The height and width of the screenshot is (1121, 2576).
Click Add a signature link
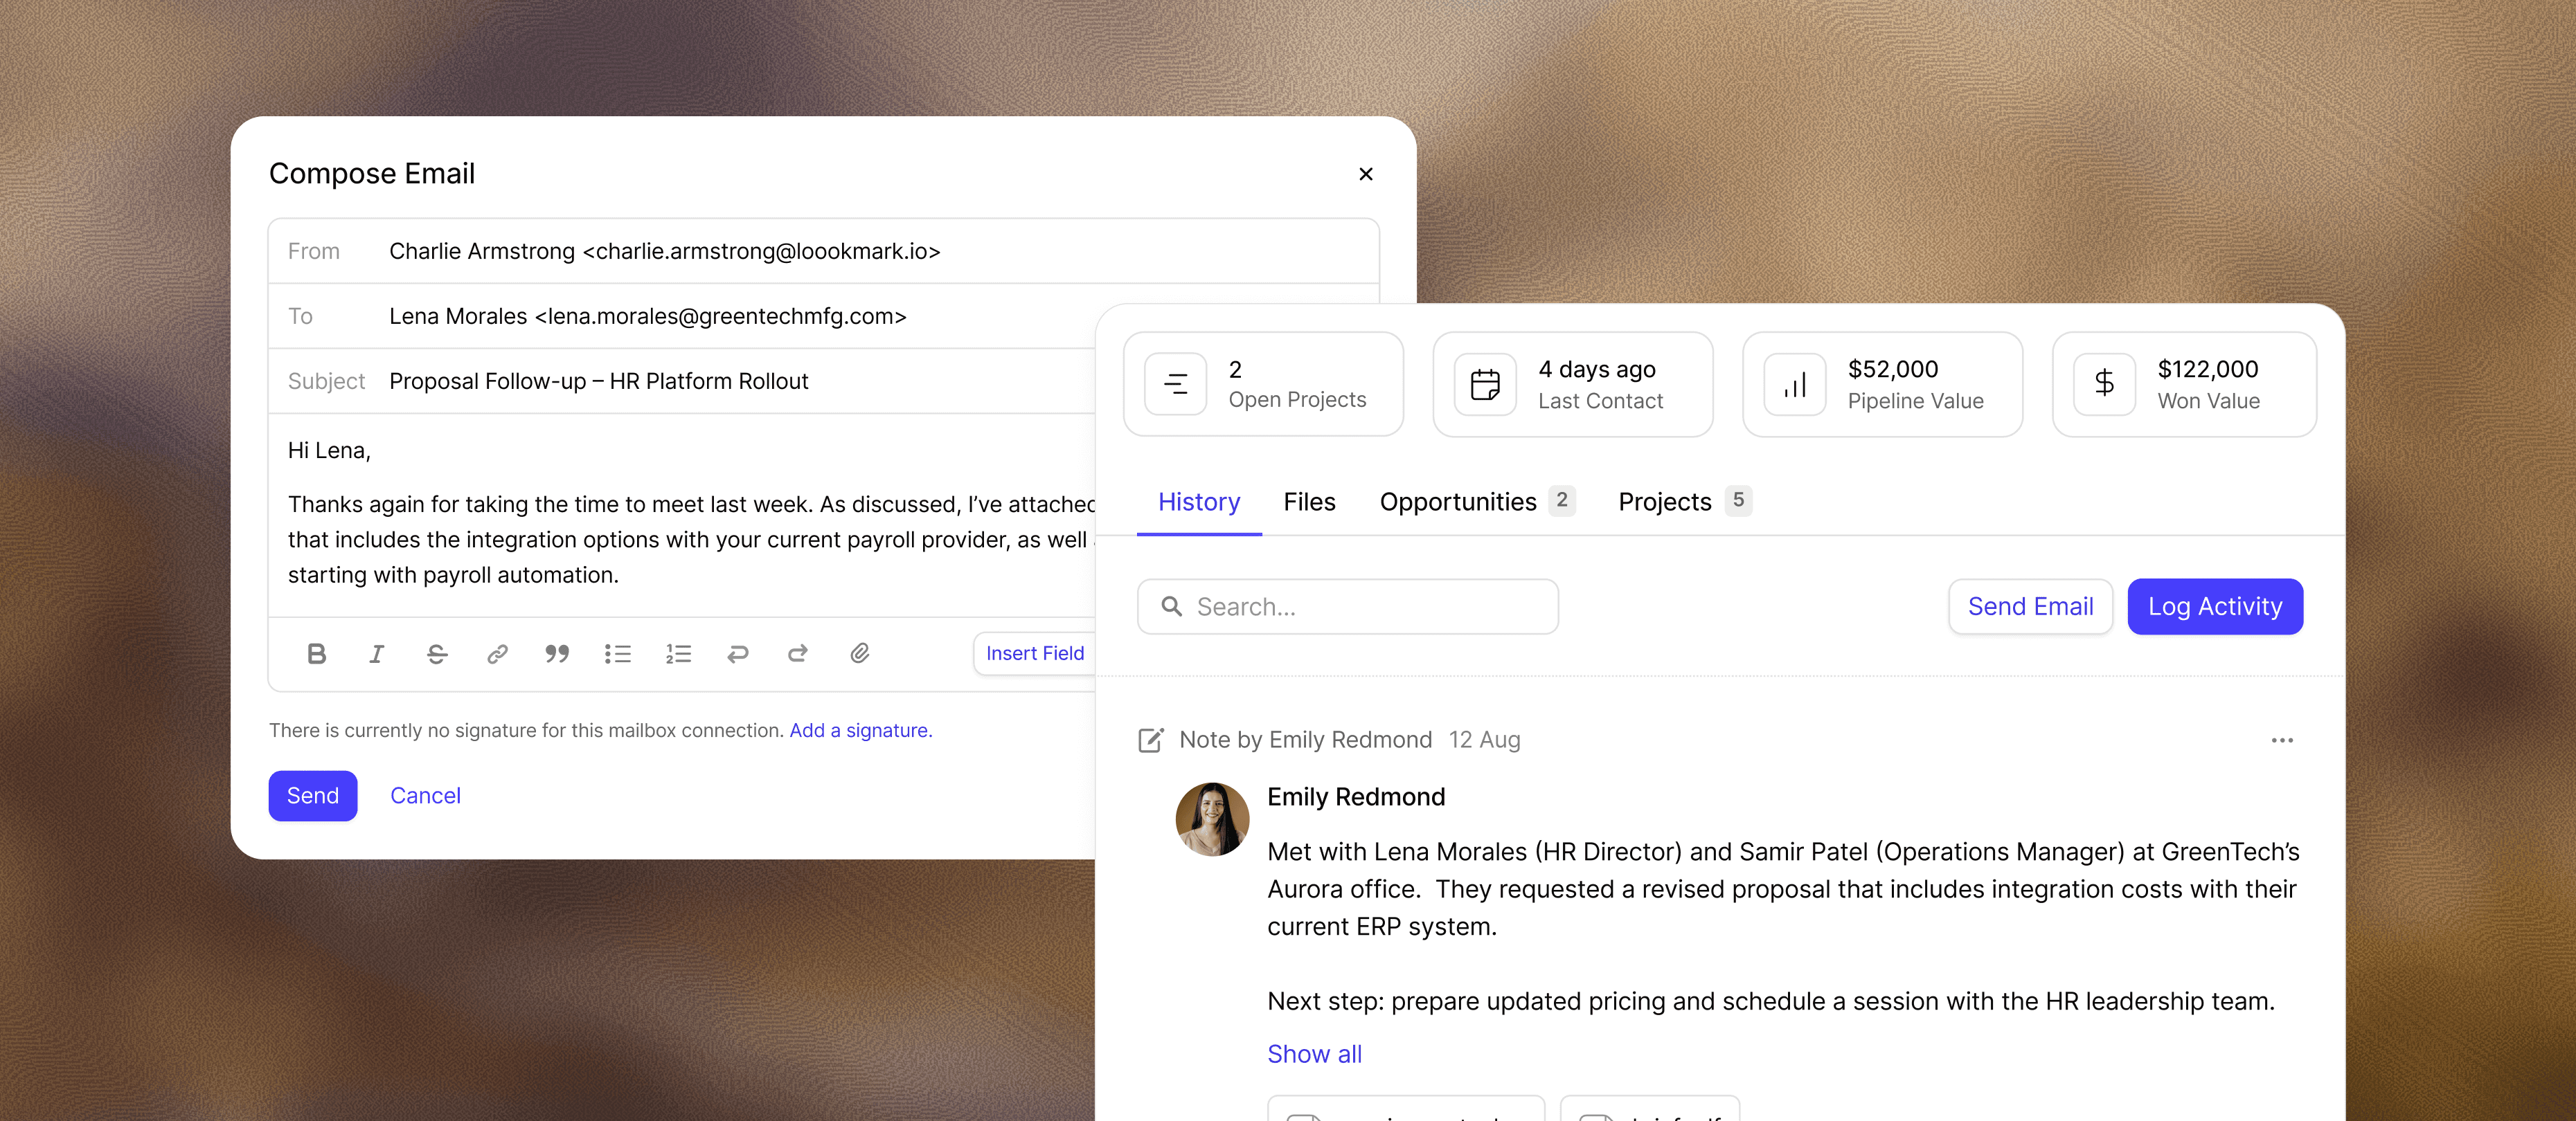(x=860, y=730)
